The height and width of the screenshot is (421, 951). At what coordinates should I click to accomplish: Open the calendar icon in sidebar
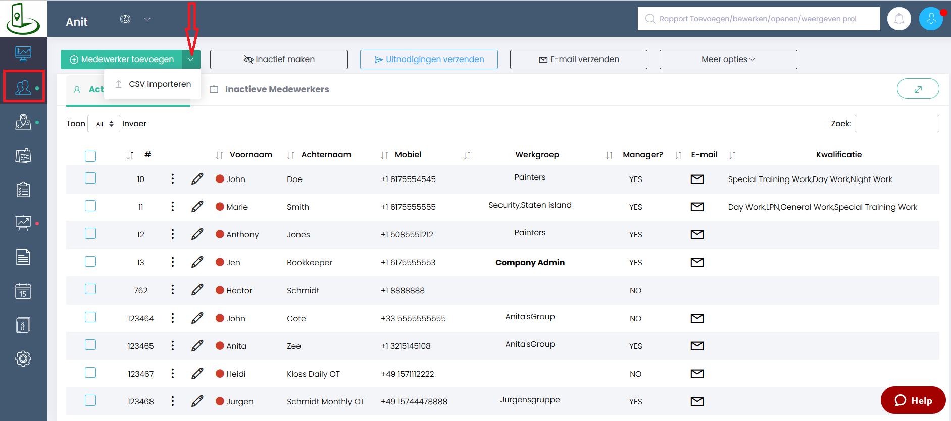click(x=23, y=291)
